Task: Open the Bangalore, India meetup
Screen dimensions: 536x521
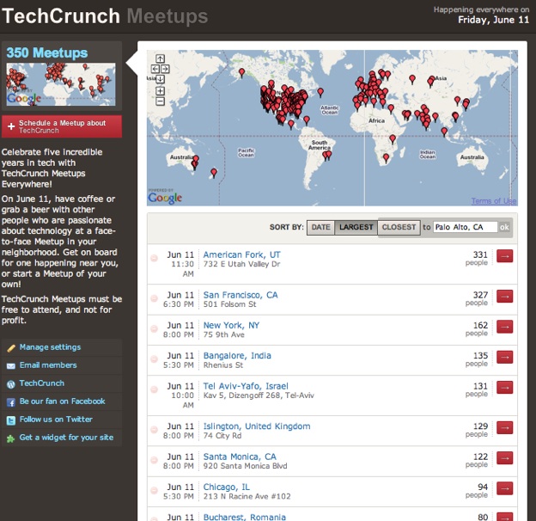Action: tap(237, 356)
